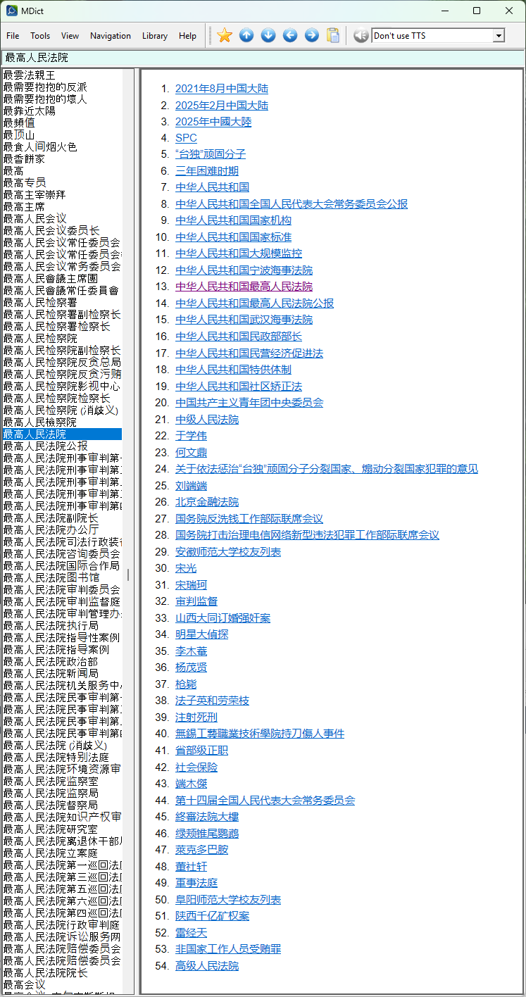Click the MDict app icon in title bar

coord(11,11)
